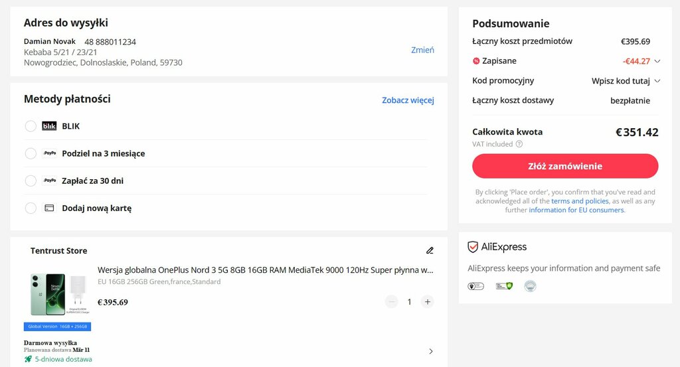Choose the Podziel na 3 miesiące radio option
The image size is (680, 367).
coord(31,153)
